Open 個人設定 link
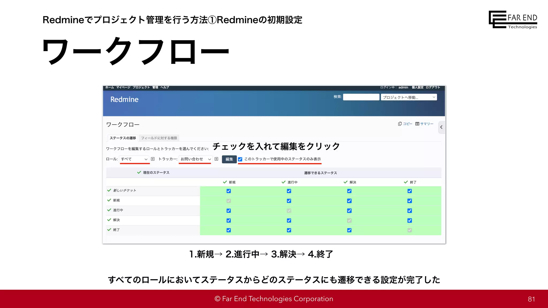The width and height of the screenshot is (548, 308). [417, 87]
